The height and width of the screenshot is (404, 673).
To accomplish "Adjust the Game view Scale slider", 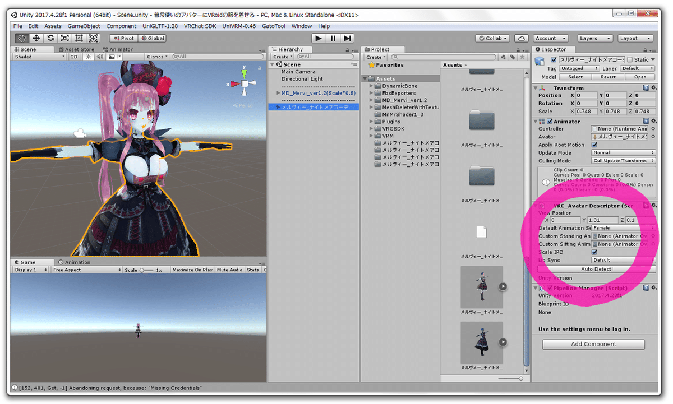I will (146, 270).
